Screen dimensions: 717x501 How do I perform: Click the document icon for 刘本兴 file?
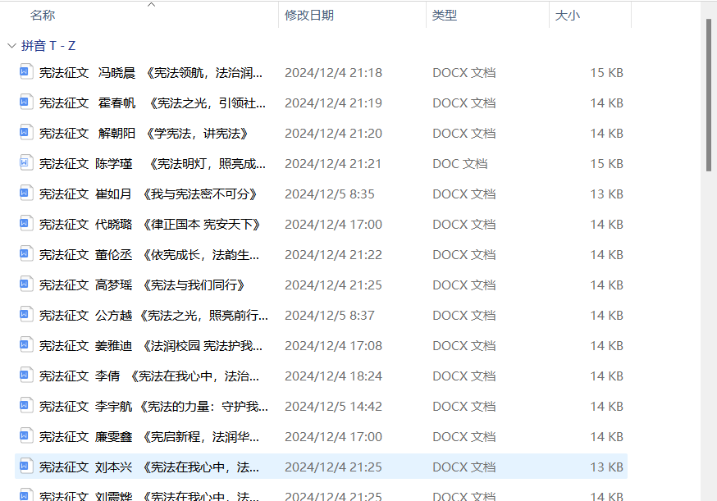tap(25, 467)
